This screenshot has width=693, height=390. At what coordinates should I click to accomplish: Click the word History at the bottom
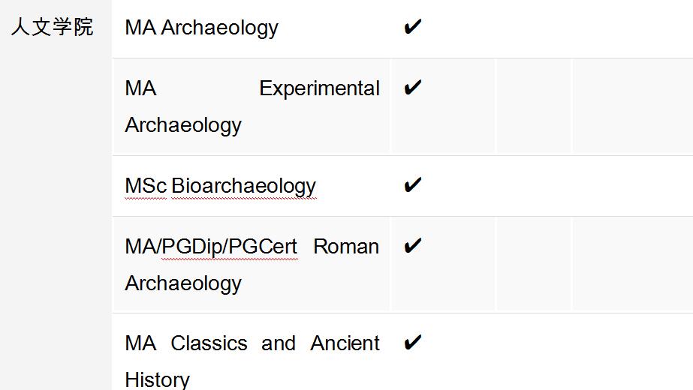pos(158,379)
